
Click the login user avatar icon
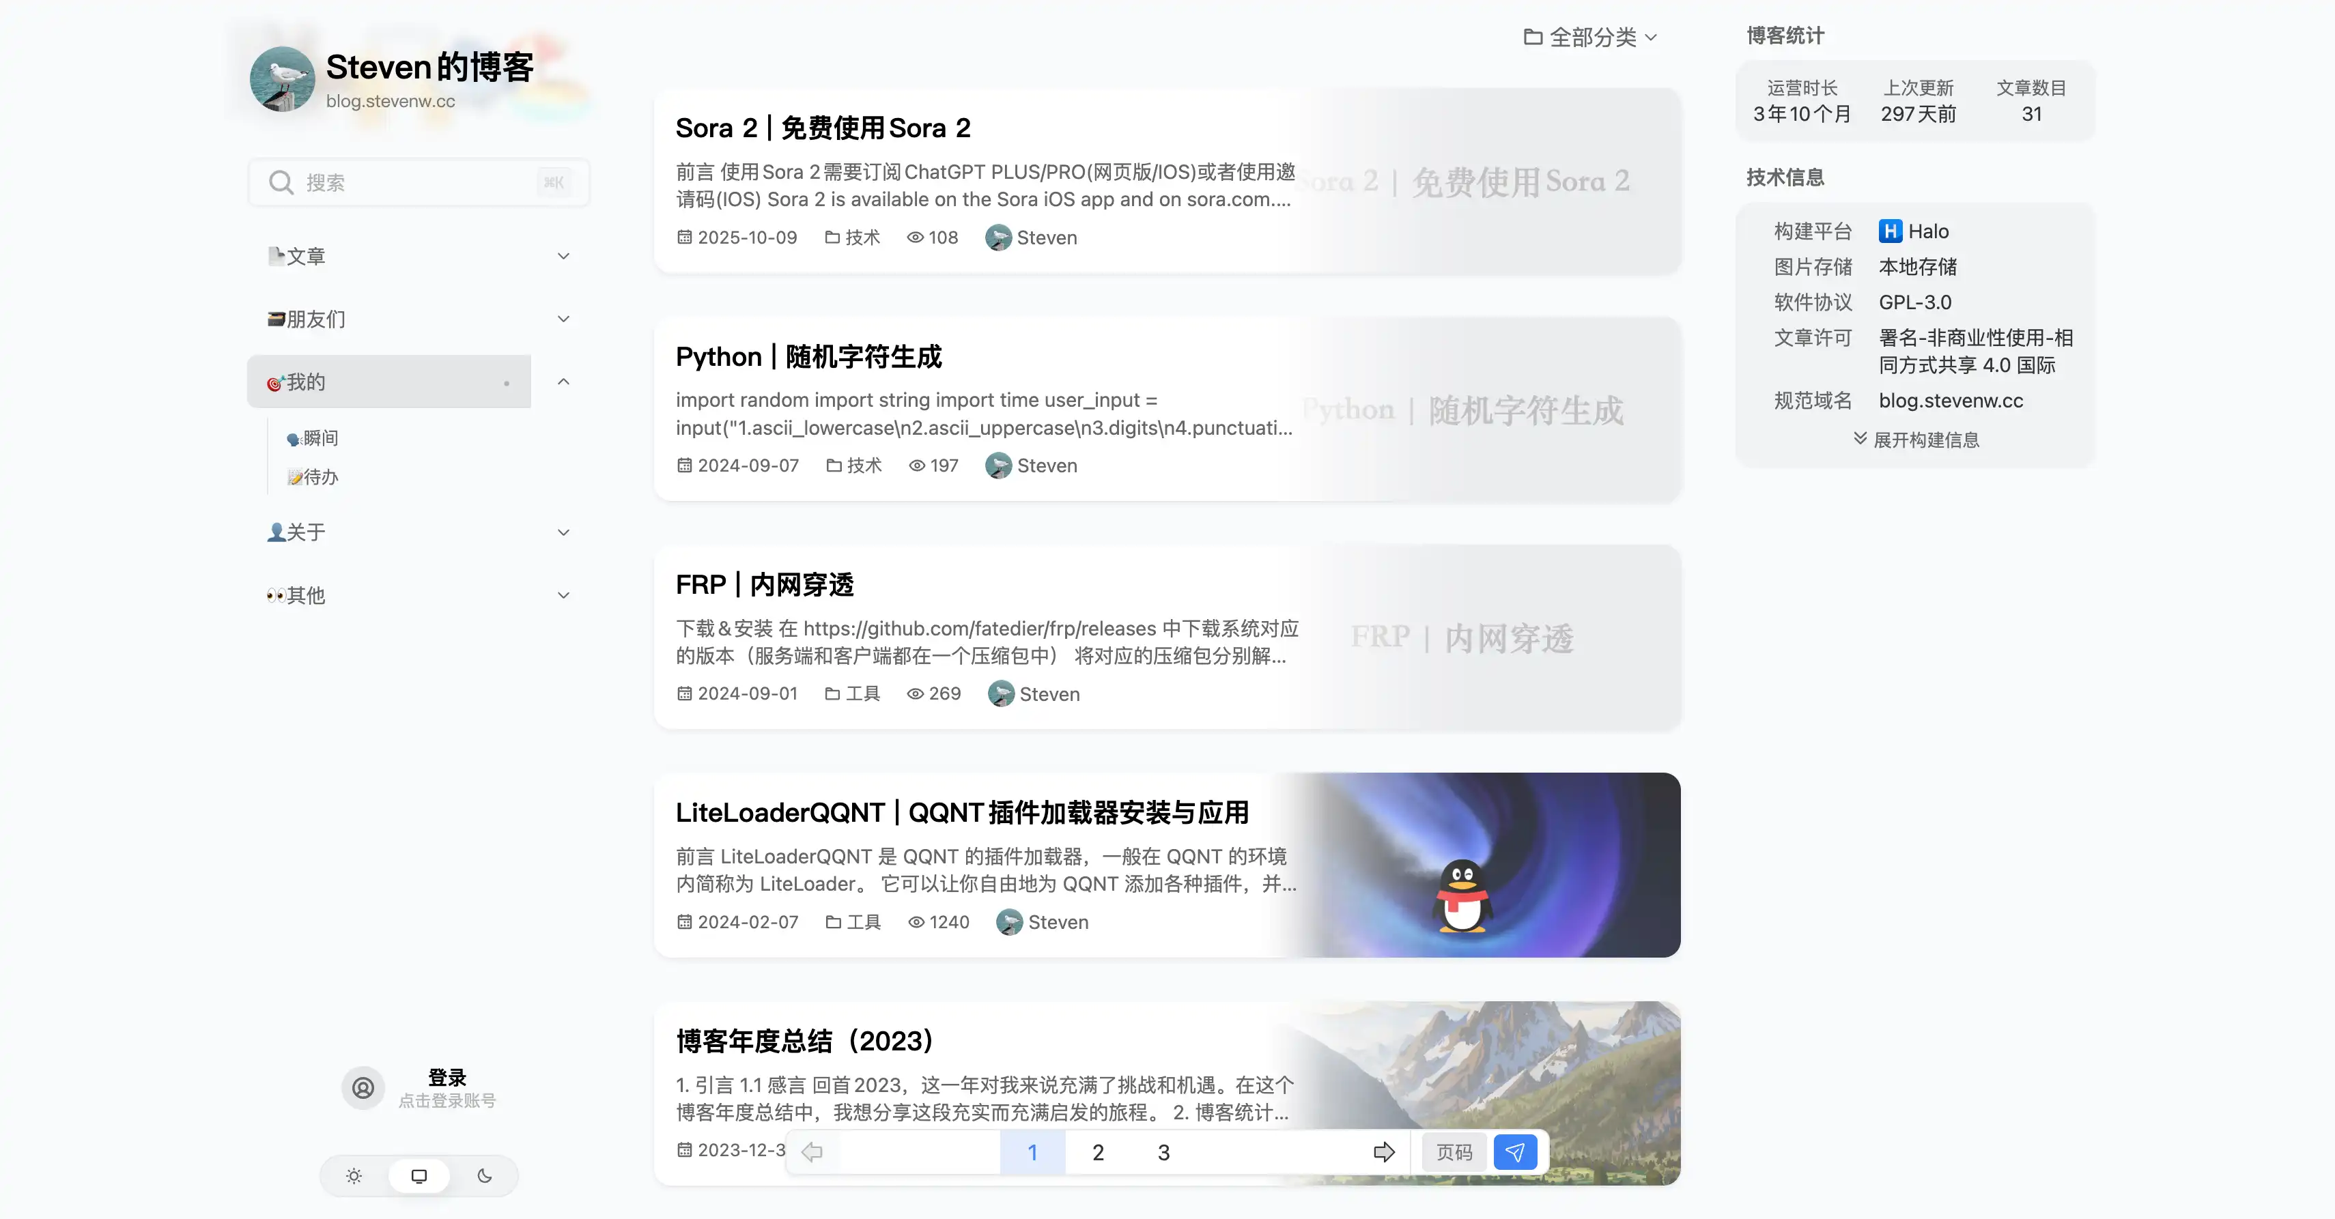tap(363, 1087)
